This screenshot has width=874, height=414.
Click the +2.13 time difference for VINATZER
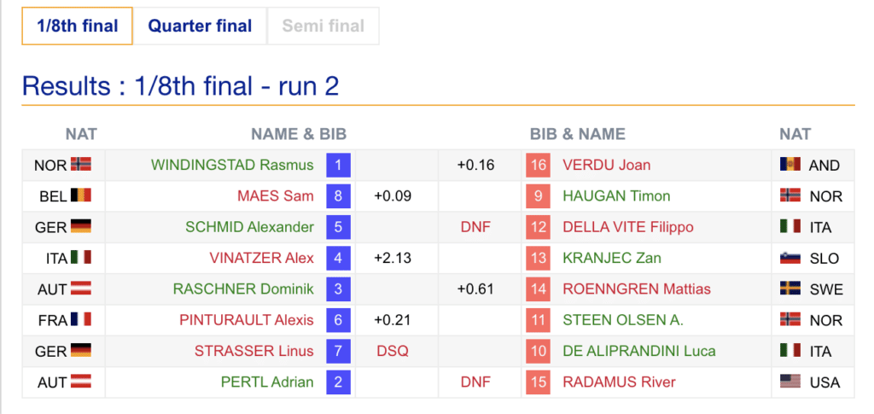pyautogui.click(x=393, y=258)
